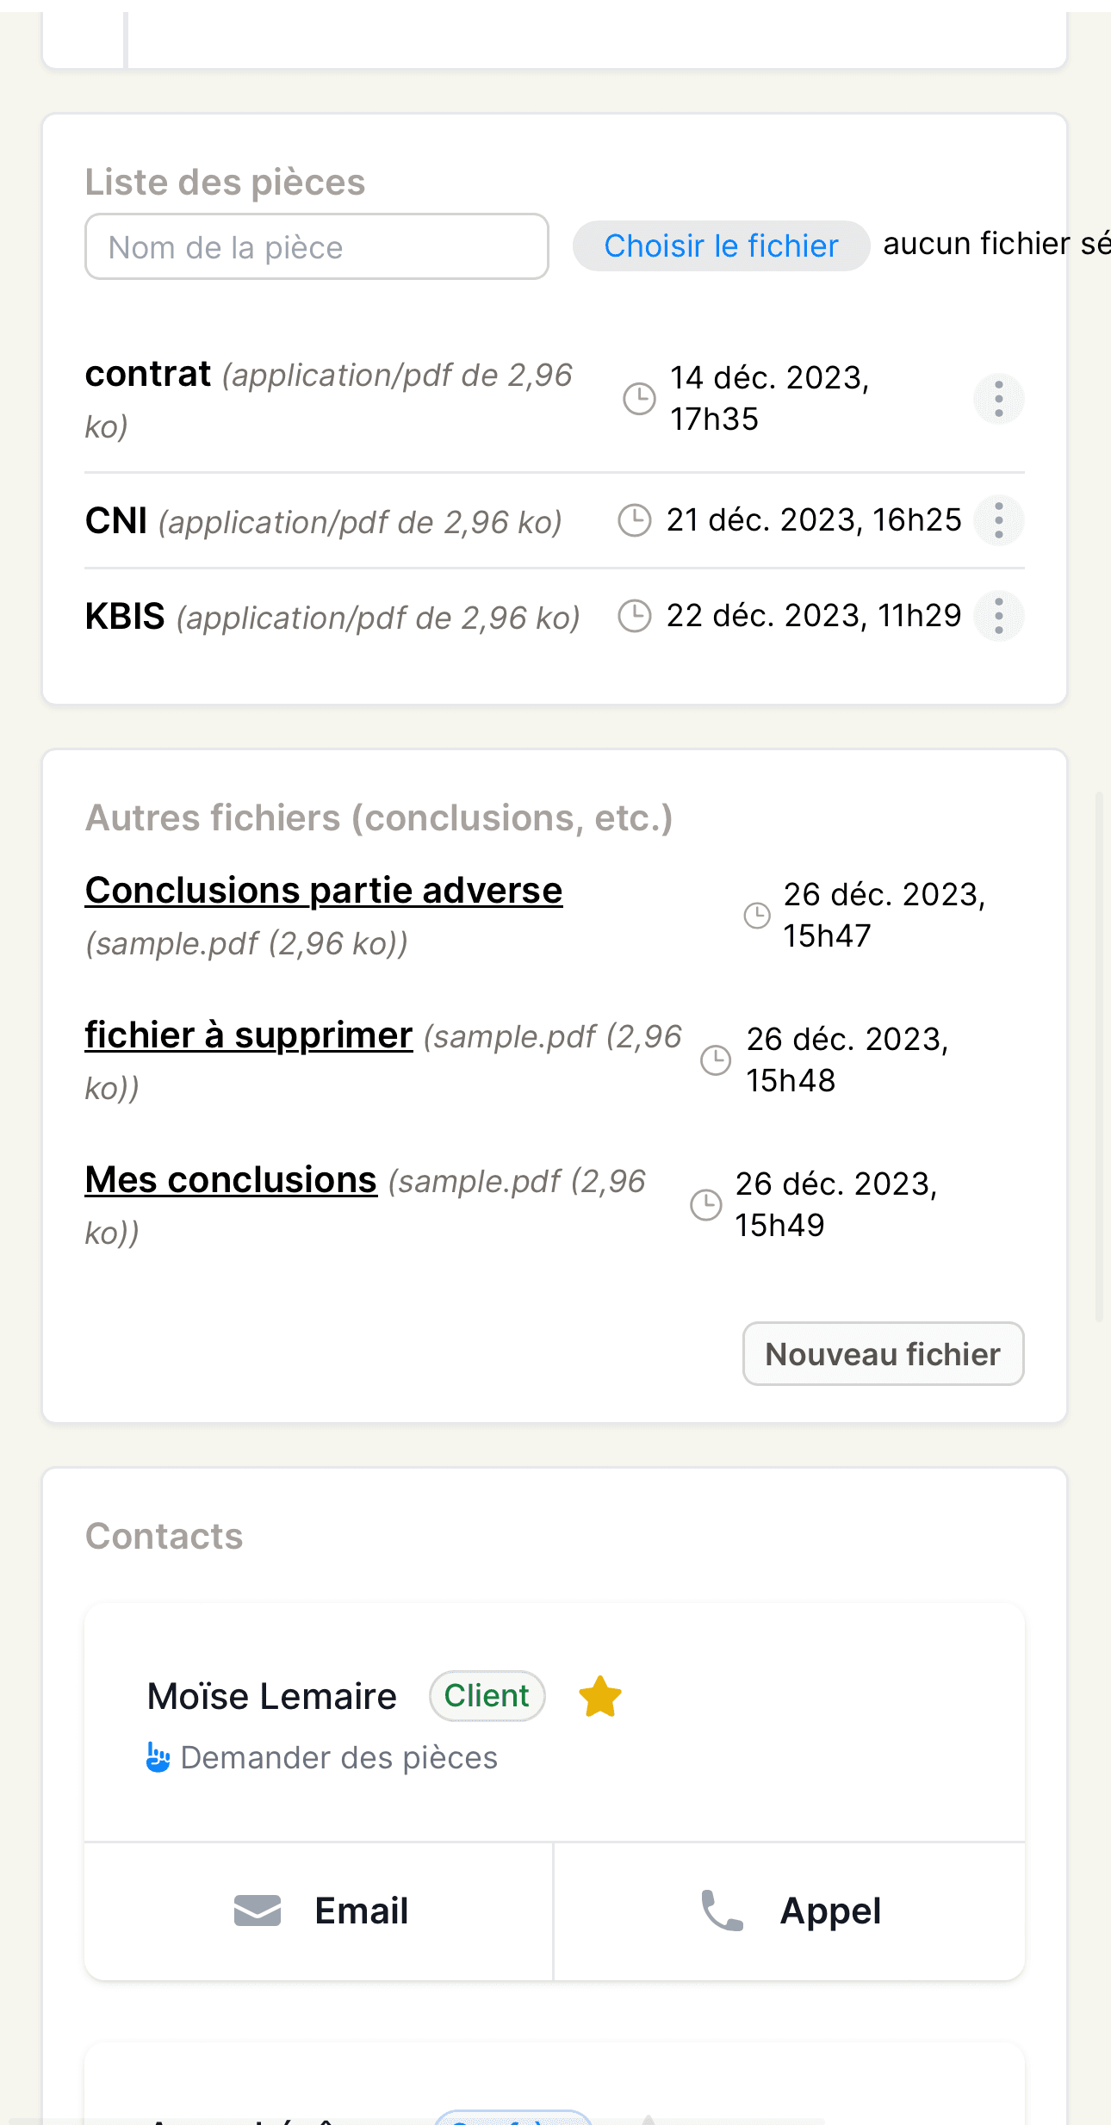Click the Nouveau fichier button

pyautogui.click(x=883, y=1354)
